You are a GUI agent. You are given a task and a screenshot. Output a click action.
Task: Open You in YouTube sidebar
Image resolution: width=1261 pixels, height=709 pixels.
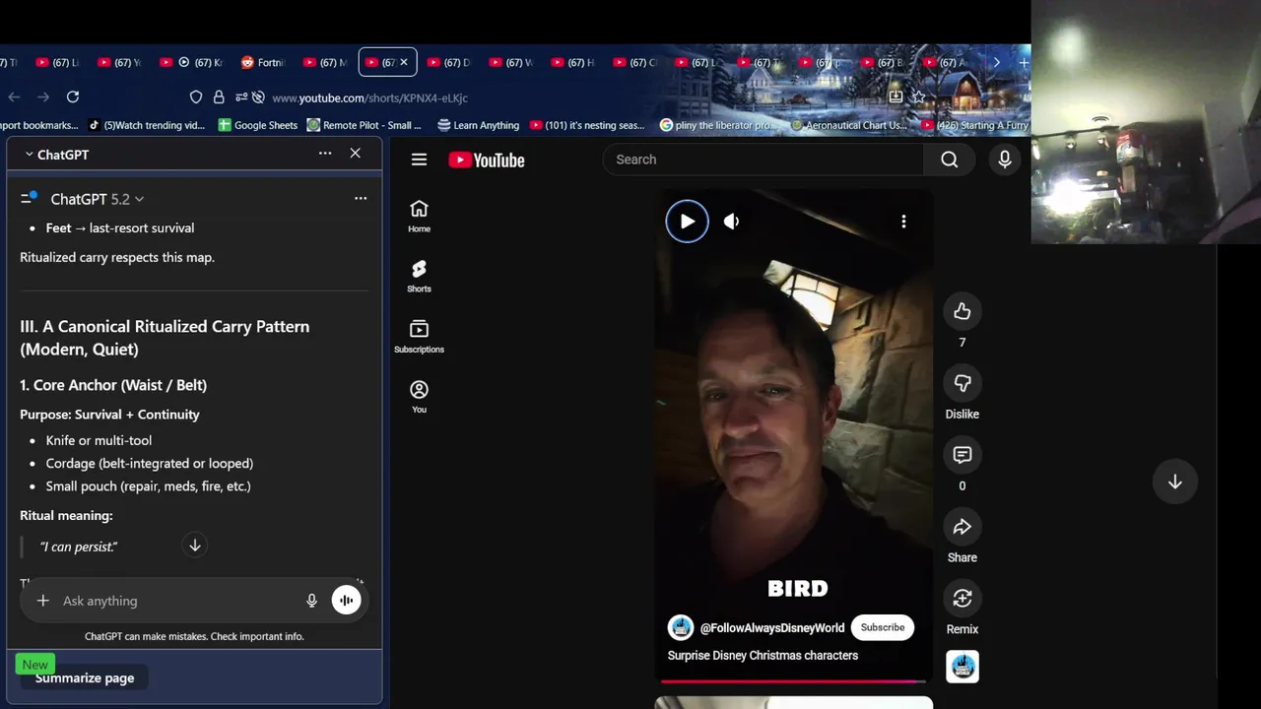click(x=419, y=396)
